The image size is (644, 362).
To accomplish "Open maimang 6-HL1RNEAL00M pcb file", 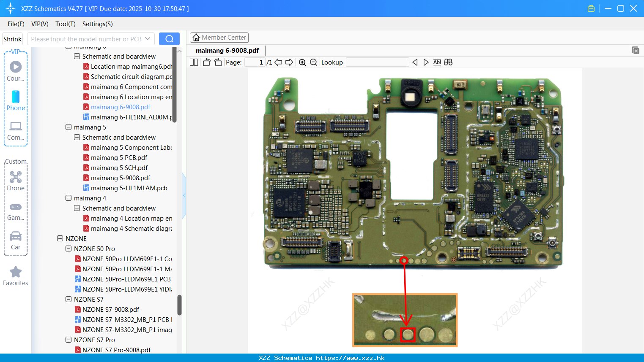I will [x=127, y=117].
